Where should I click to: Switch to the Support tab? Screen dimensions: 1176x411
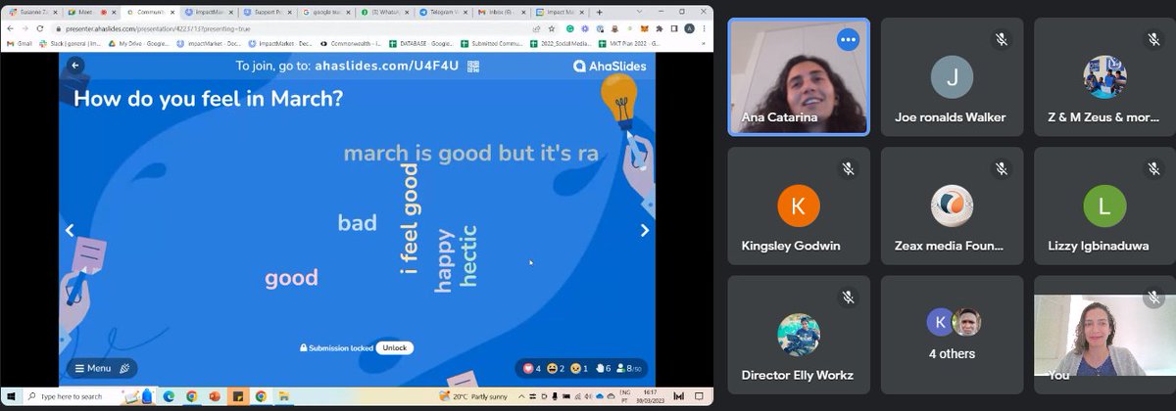click(268, 13)
